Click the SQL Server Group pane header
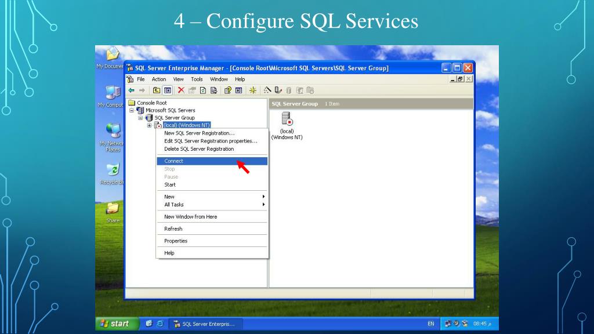This screenshot has width=594, height=334. pyautogui.click(x=295, y=104)
